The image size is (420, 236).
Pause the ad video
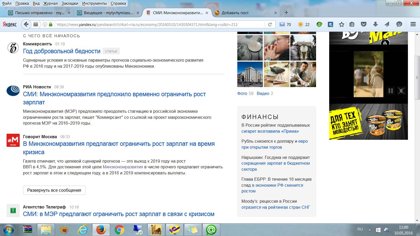(x=391, y=91)
